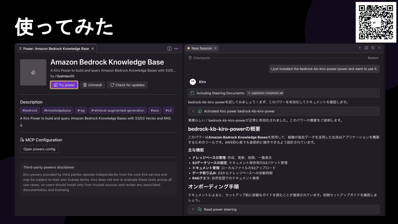
Task: Click the bedrock-kb-kiro-powerの概要 heading
Action: pos(224,129)
